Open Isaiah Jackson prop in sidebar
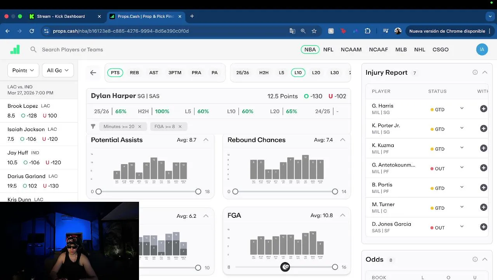This screenshot has width=497, height=280. pyautogui.click(x=39, y=134)
